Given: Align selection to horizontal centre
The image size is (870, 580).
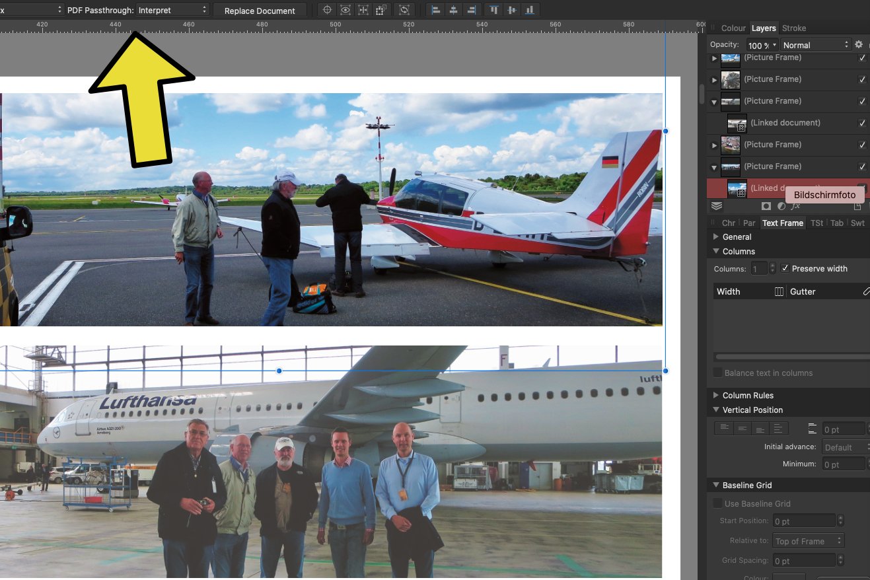Looking at the screenshot, I should tap(453, 10).
